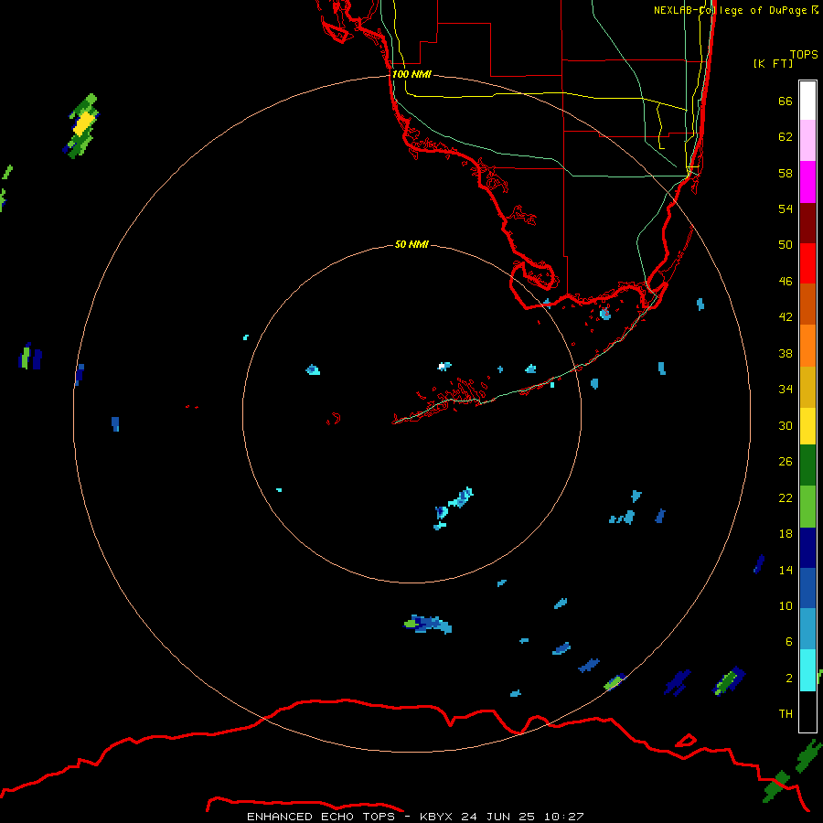
Task: Select the bright red legend swatch
Action: coord(807,263)
